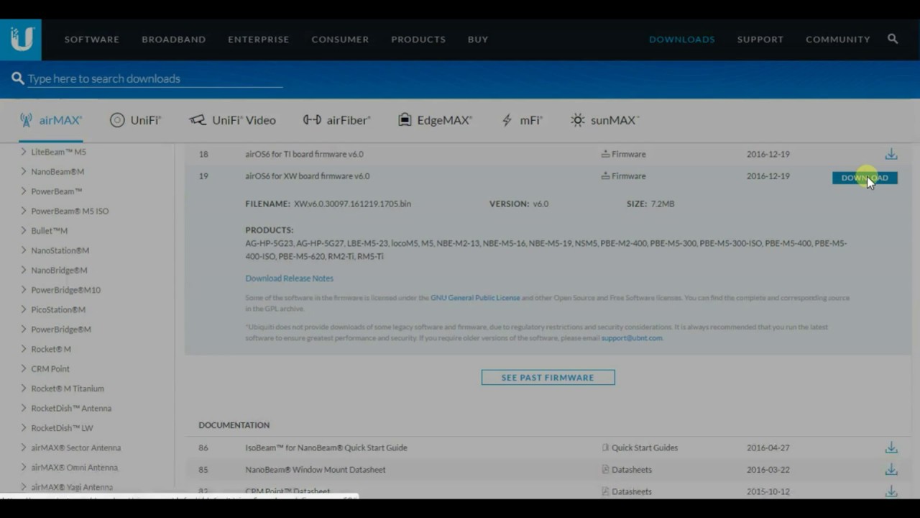Download the CRM Point Datasheet
This screenshot has height=518, width=920.
click(891, 491)
